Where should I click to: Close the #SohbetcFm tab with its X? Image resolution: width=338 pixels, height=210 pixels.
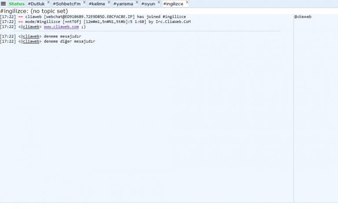(84, 2)
